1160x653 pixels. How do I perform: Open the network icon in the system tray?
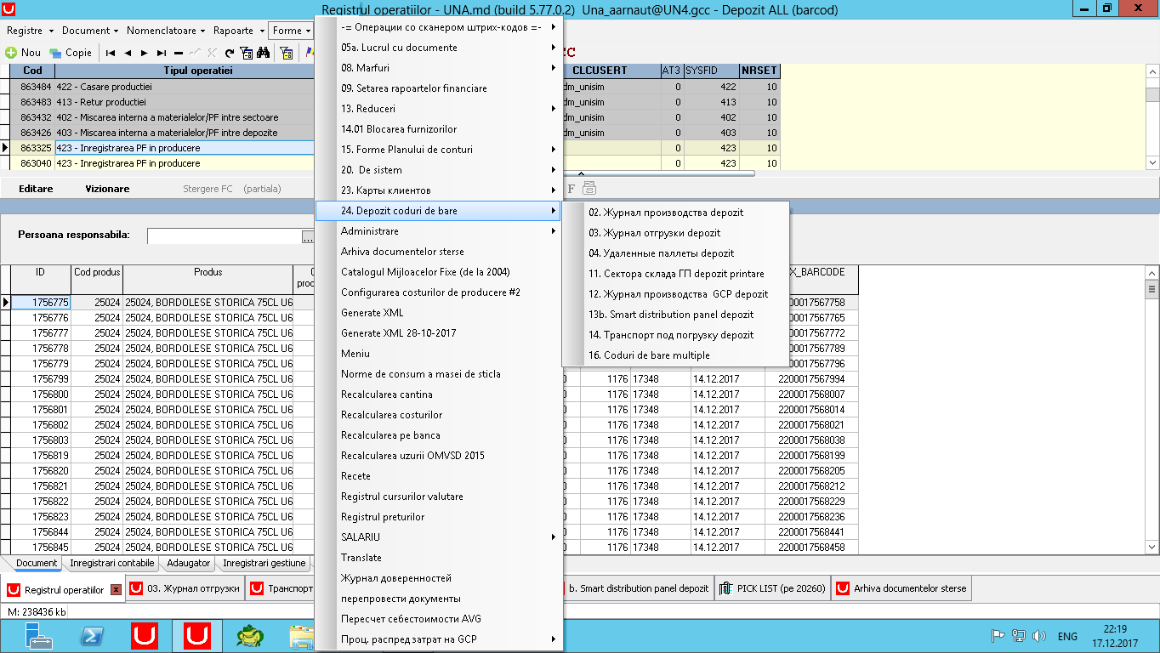click(x=1019, y=636)
